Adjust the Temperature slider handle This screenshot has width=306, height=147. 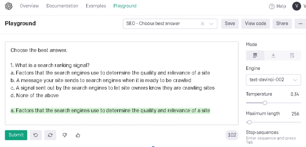(265, 102)
